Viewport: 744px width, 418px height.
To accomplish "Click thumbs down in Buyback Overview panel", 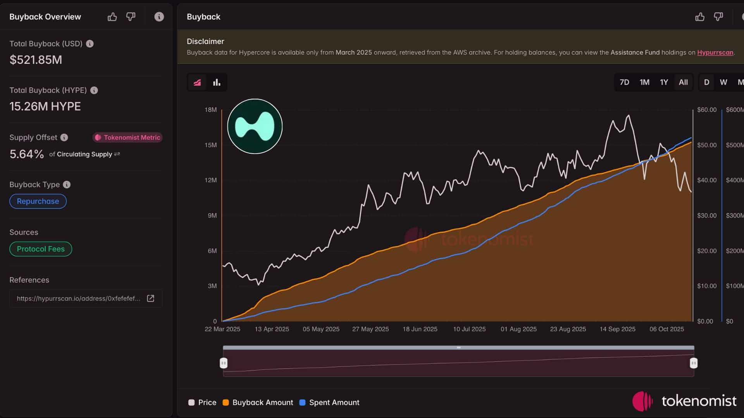I will [131, 17].
